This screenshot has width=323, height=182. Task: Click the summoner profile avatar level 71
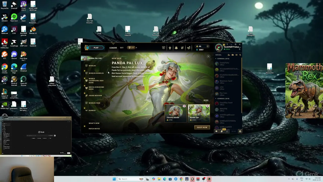[x=219, y=48]
